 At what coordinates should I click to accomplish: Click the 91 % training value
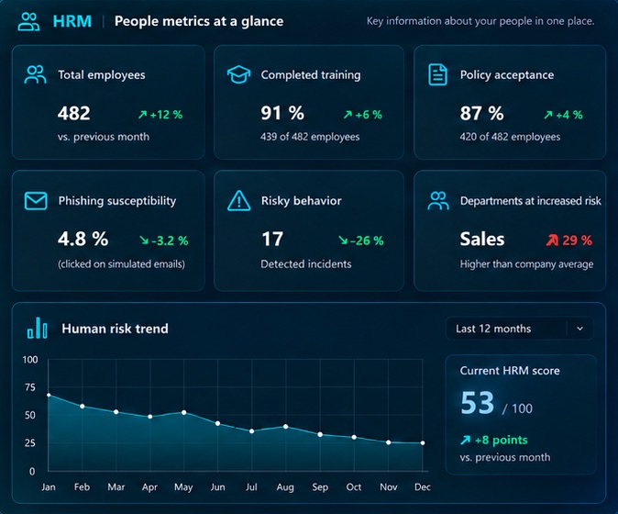click(282, 113)
